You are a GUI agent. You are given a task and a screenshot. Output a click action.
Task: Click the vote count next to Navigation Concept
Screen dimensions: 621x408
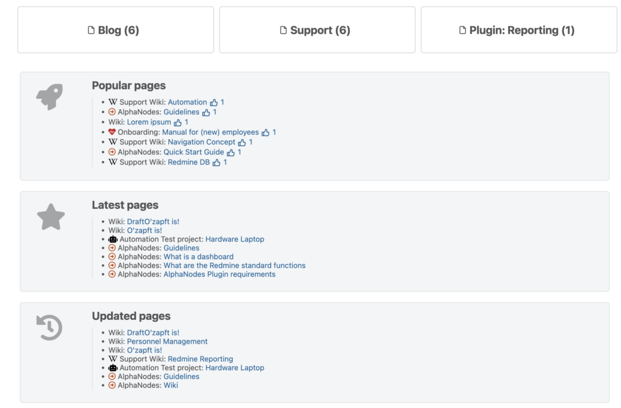pos(250,141)
